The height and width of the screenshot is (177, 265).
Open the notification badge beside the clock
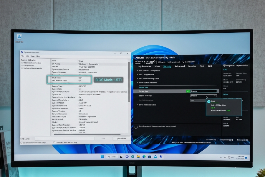point(246,158)
